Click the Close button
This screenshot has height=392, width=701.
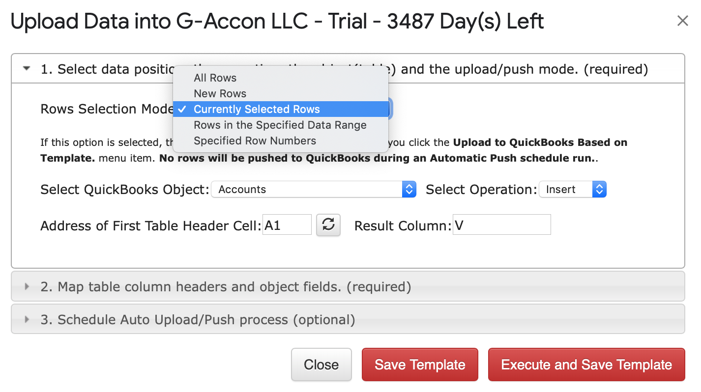tap(321, 364)
